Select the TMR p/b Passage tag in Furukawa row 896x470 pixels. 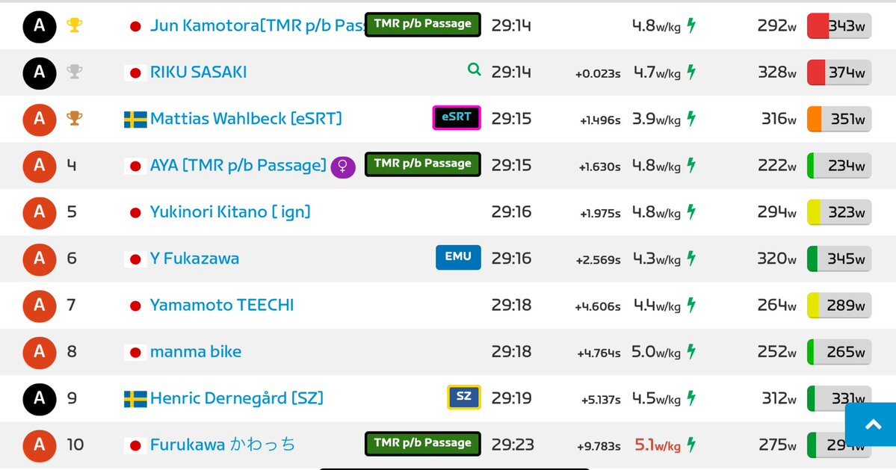coord(423,443)
